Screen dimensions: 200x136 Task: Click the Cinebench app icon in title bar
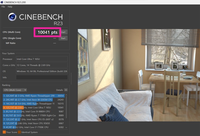coord(2,2)
